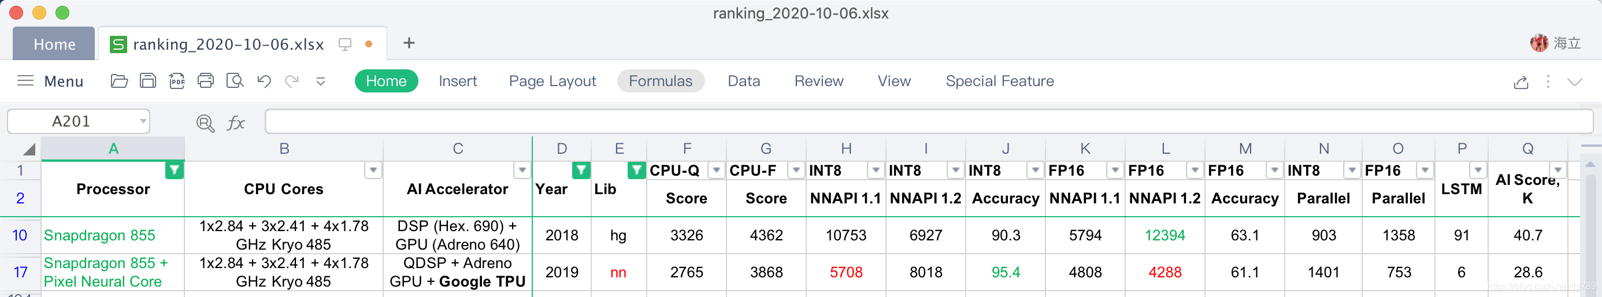
Task: Open file with the folder icon
Action: [119, 81]
